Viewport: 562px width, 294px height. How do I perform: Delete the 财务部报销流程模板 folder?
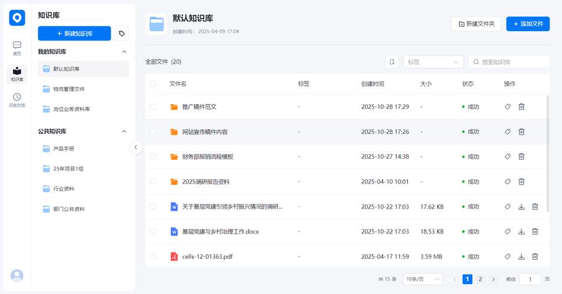tap(521, 156)
